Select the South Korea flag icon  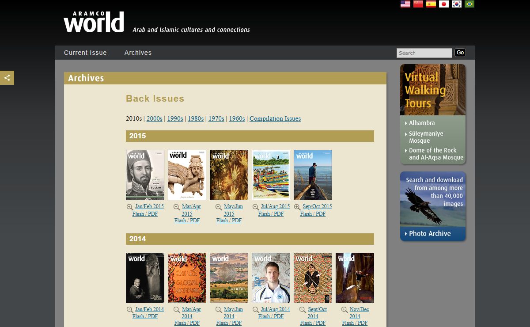pos(457,4)
